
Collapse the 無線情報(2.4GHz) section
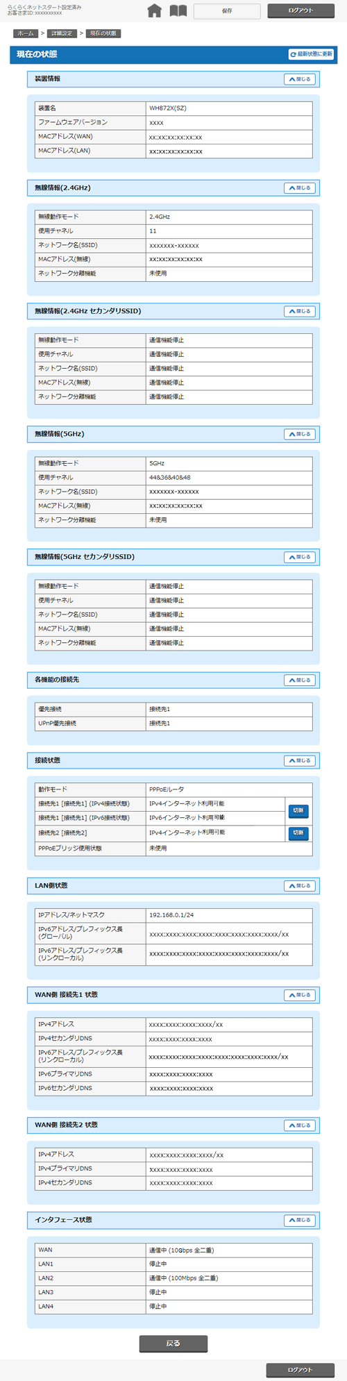(301, 188)
